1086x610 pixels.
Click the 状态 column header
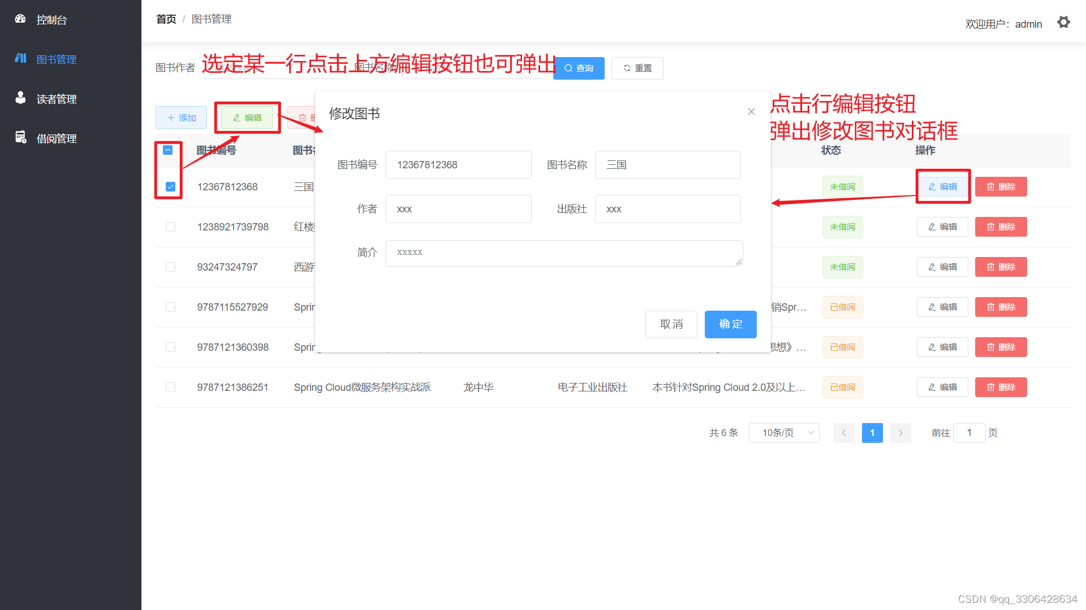tap(831, 150)
